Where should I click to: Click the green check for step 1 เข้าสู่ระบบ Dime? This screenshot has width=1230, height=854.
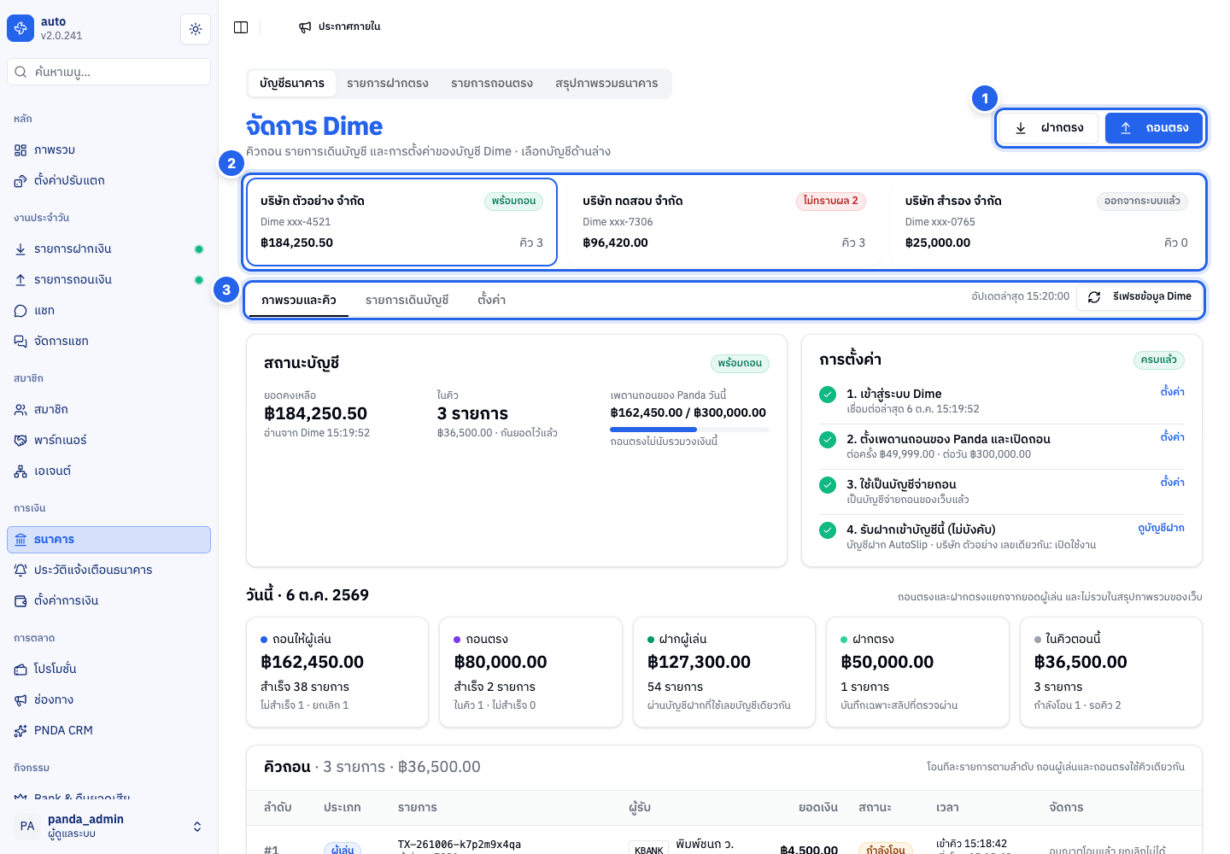(x=828, y=395)
